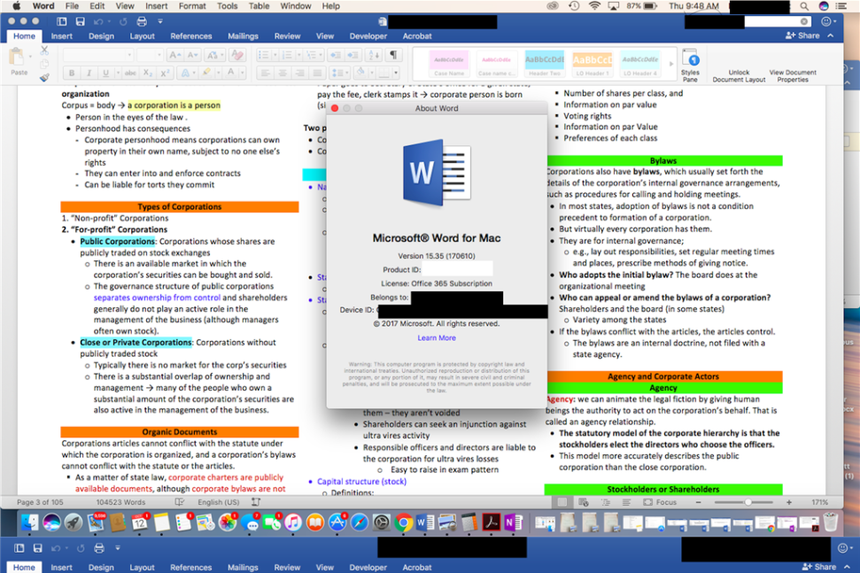Click the Cut scissors icon

pos(44,50)
